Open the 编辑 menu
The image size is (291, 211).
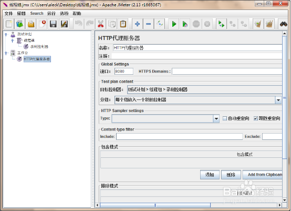click(21, 13)
